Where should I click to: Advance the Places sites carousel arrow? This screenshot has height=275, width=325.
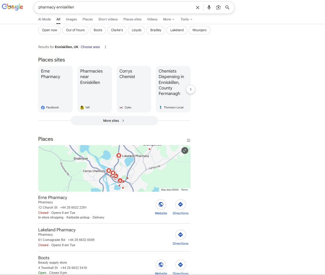coord(191,89)
